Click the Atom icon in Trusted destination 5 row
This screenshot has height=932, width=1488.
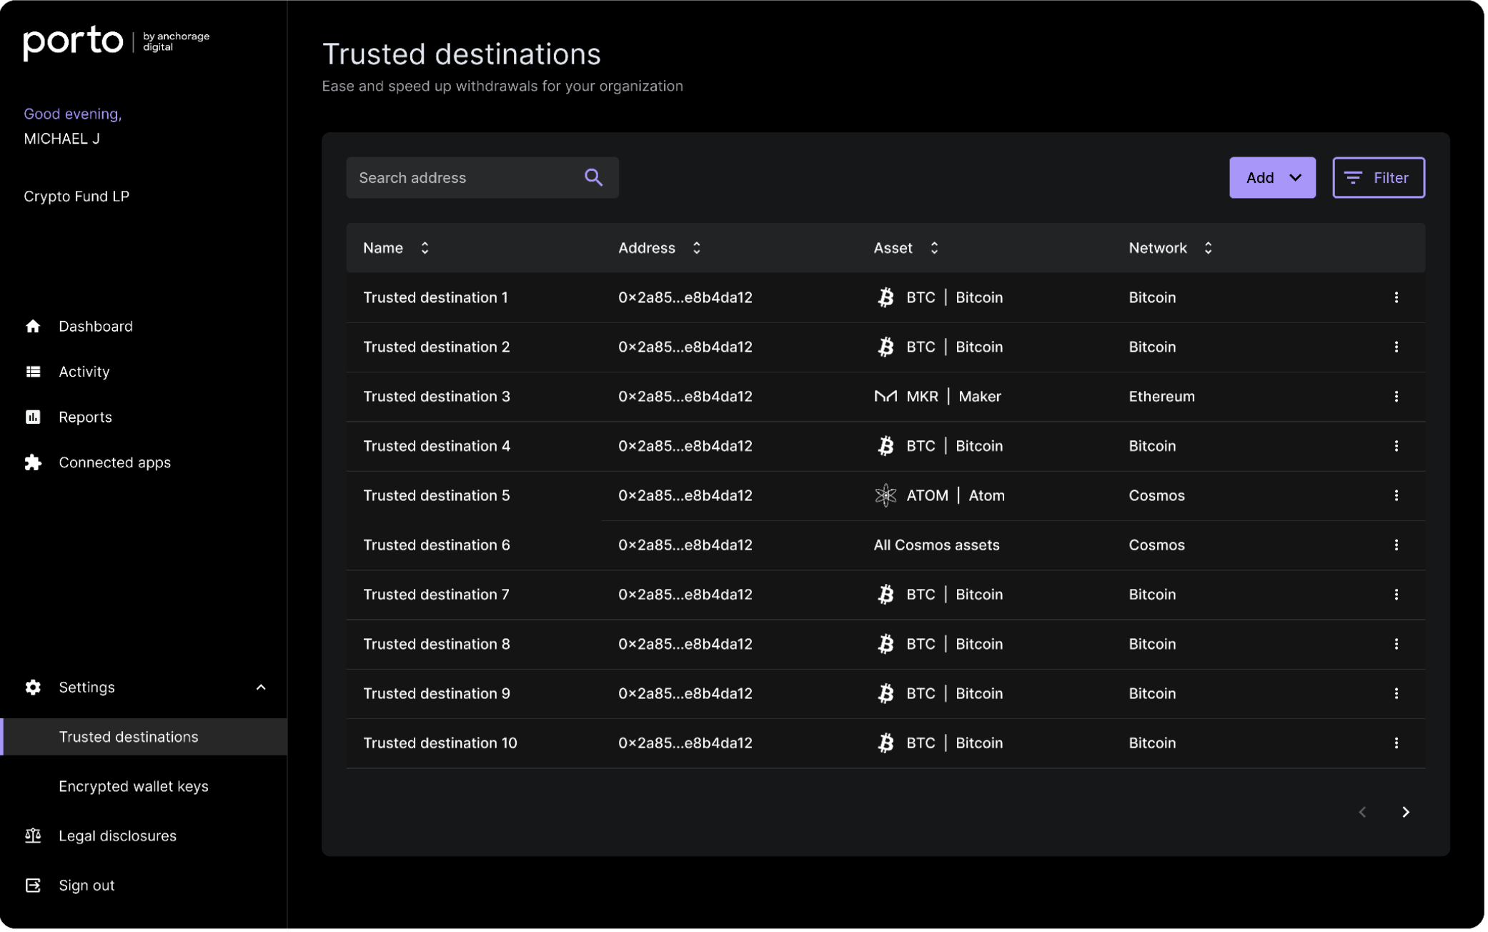[x=887, y=496]
